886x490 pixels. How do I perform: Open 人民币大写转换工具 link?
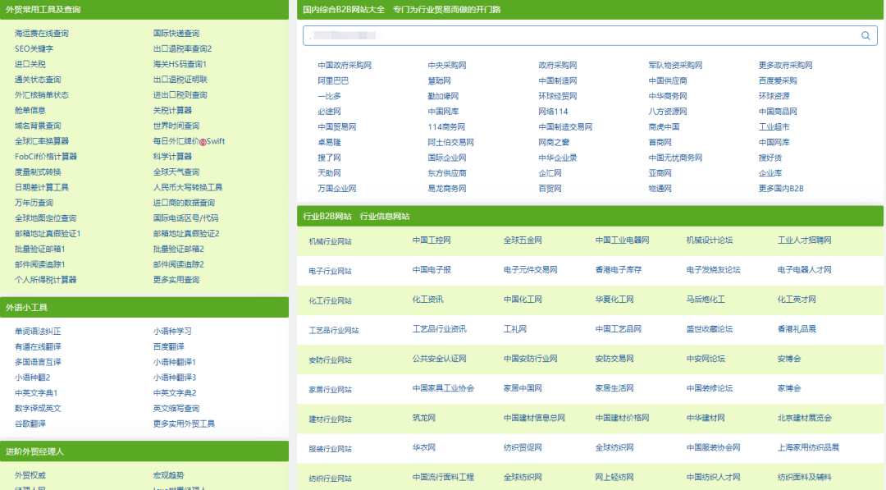(x=188, y=187)
